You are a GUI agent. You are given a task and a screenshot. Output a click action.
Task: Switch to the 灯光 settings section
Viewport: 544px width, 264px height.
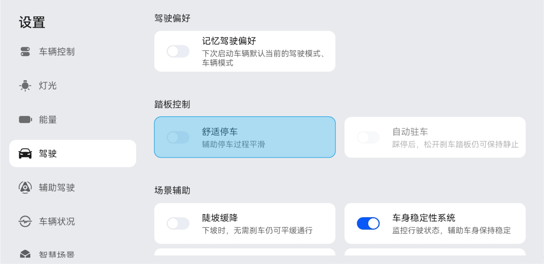coord(48,86)
